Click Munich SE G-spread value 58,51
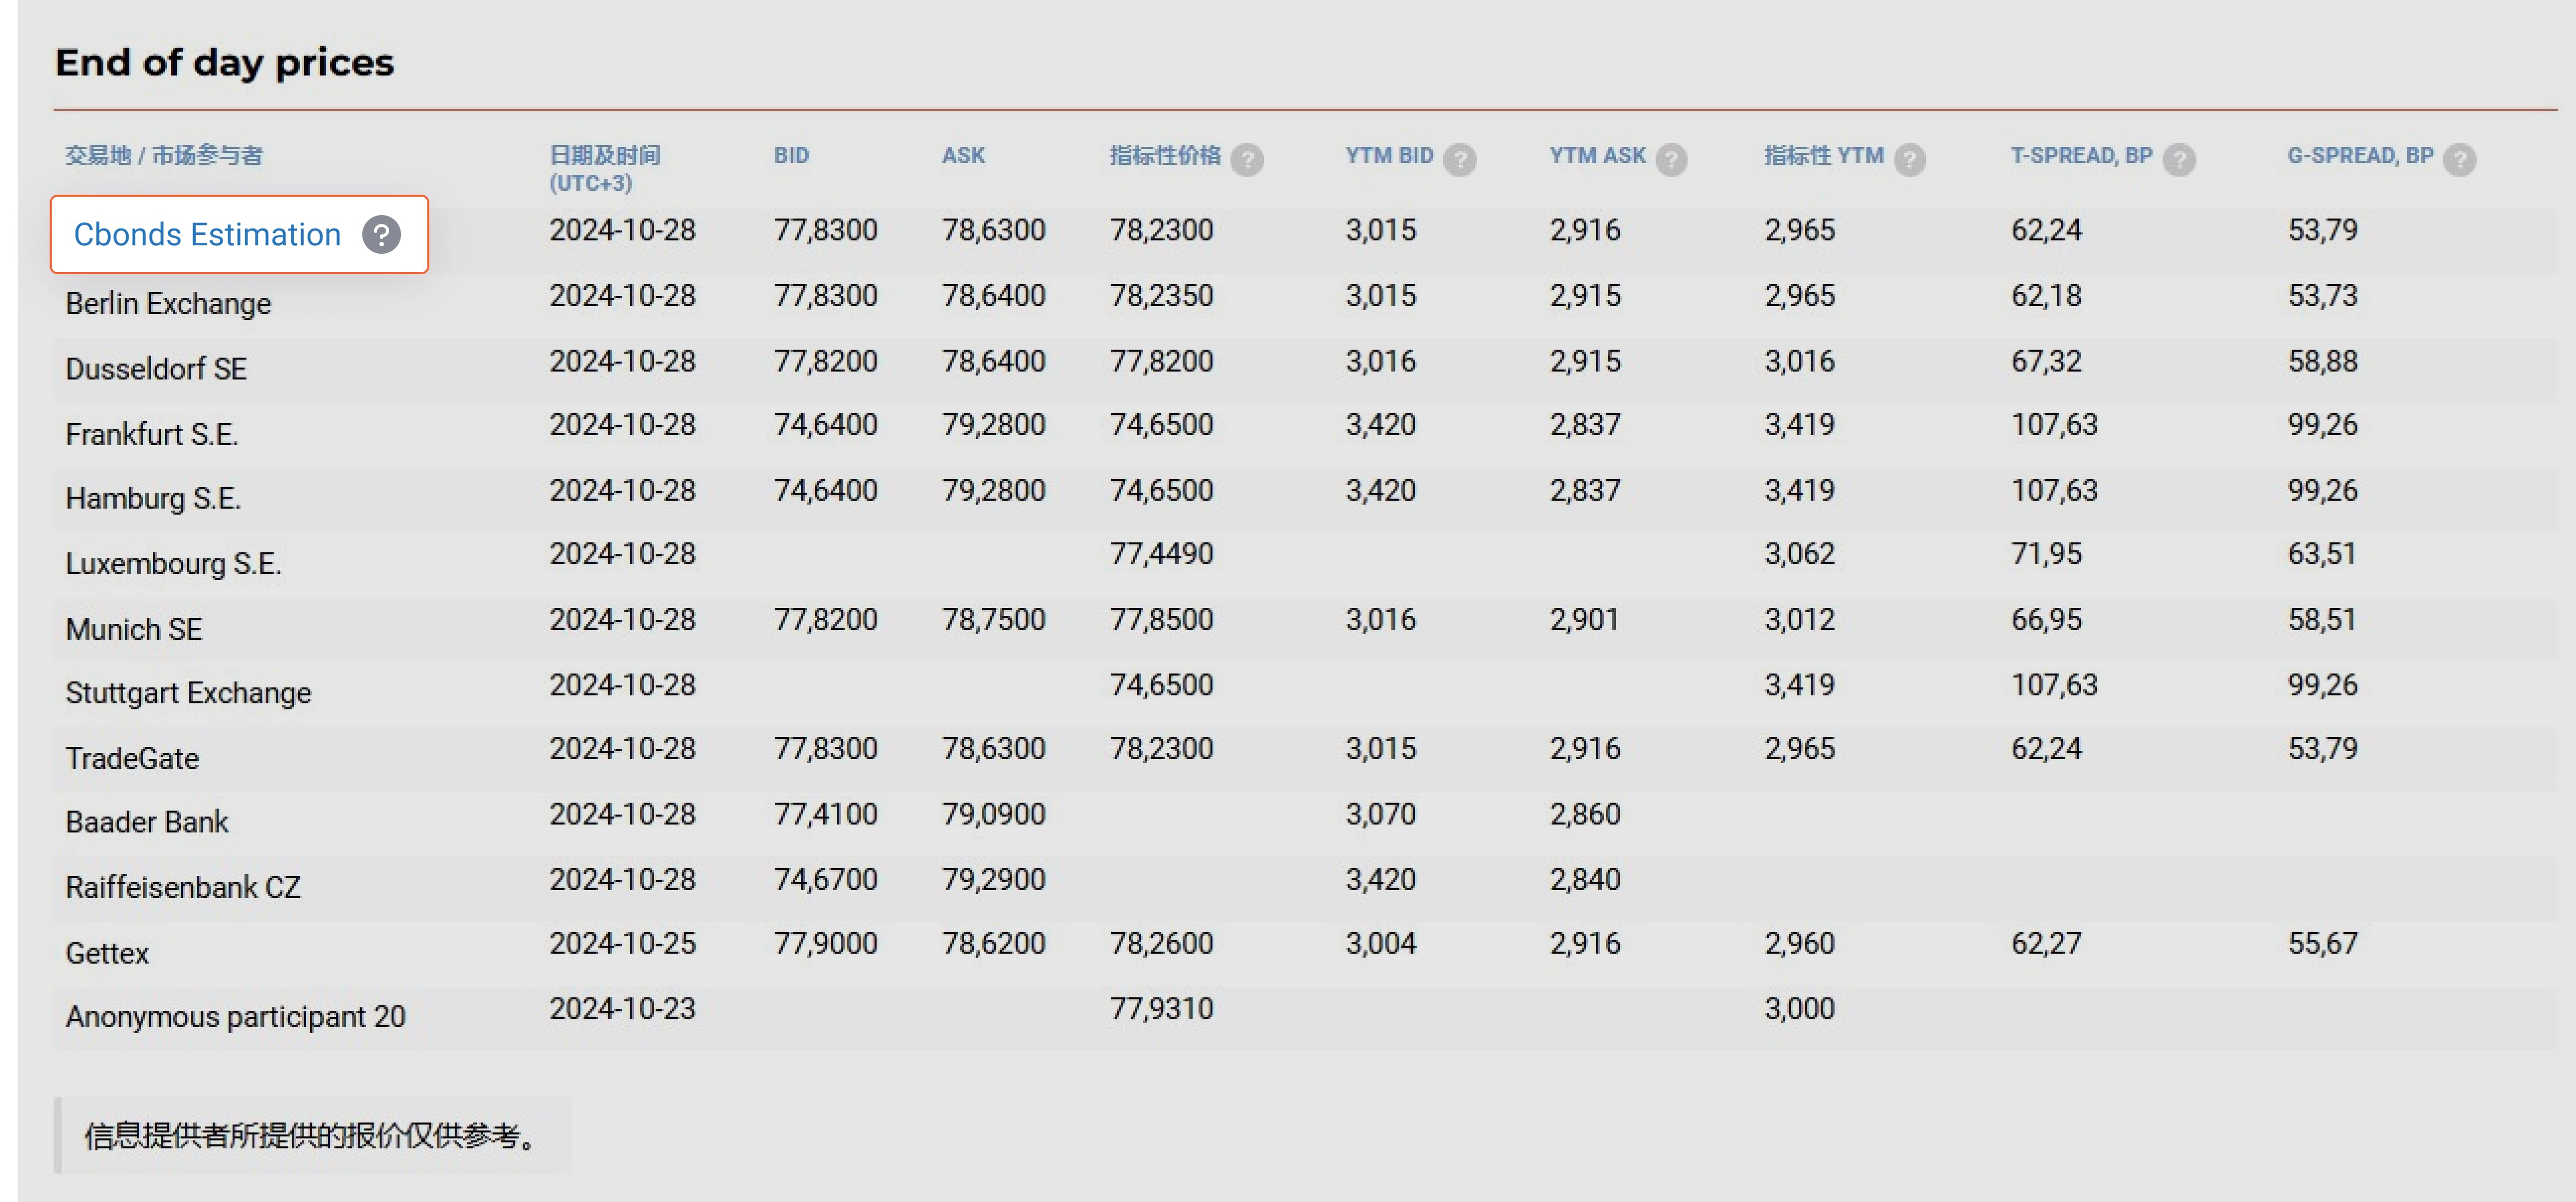Screen dimensions: 2576x1202 pyautogui.click(x=2322, y=619)
